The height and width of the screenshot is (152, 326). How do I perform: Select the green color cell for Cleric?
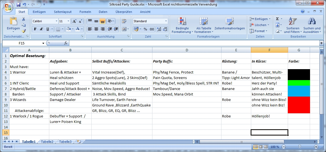click(299, 83)
